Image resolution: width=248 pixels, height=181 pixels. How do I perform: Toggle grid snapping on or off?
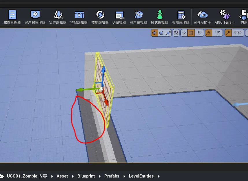pyautogui.click(x=191, y=33)
